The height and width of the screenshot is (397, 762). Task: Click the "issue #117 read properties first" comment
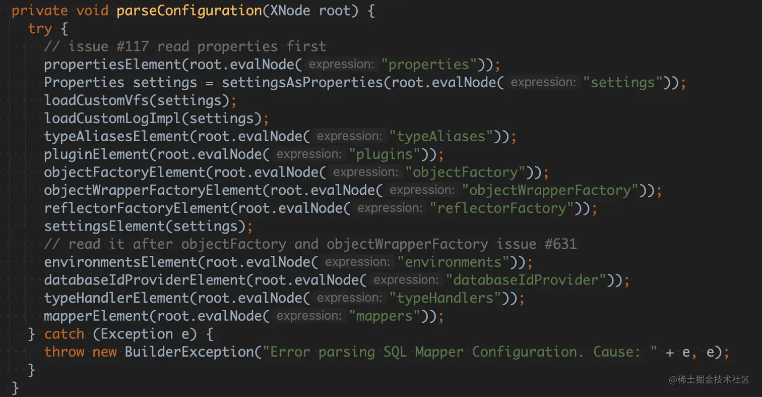pos(185,46)
